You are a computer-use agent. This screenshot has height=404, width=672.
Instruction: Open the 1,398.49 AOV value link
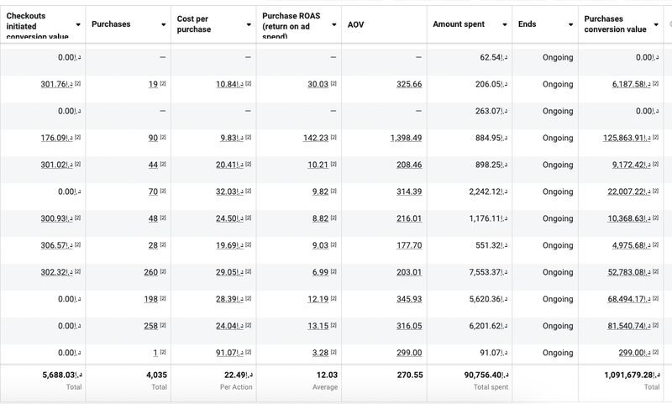point(406,139)
